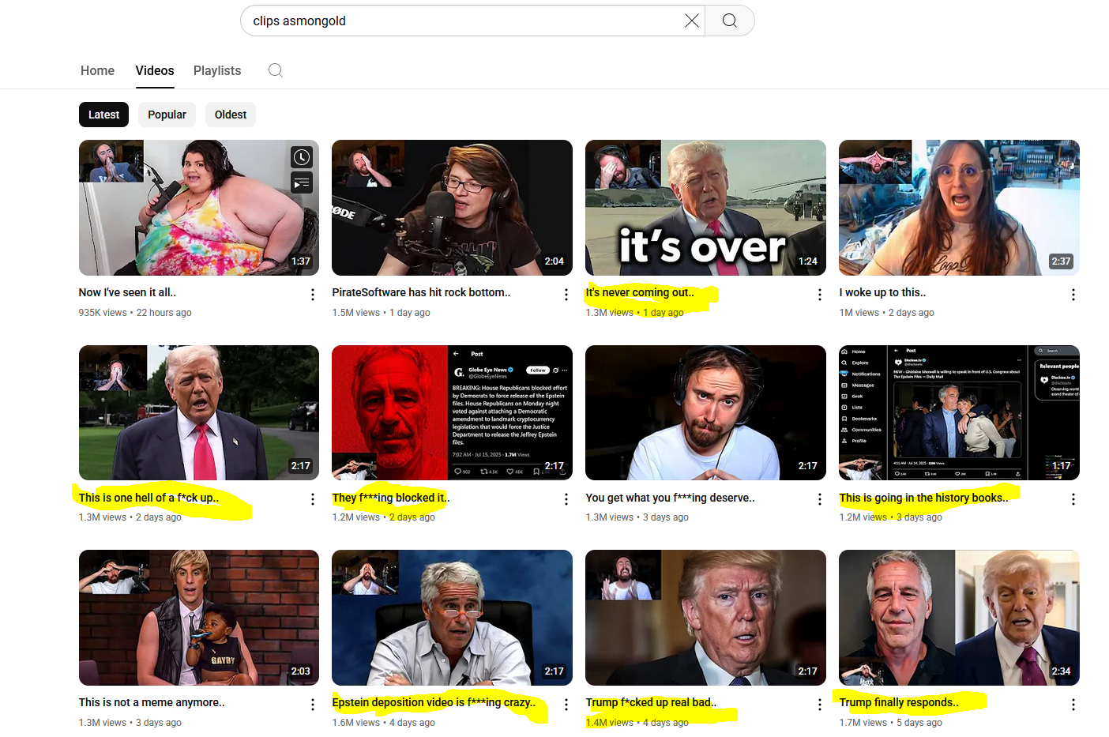The height and width of the screenshot is (737, 1109).
Task: Open 'This is going in the history books..' title
Action: [923, 498]
